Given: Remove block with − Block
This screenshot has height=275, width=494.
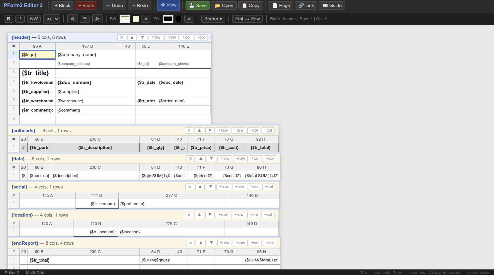Looking at the screenshot, I should [86, 6].
